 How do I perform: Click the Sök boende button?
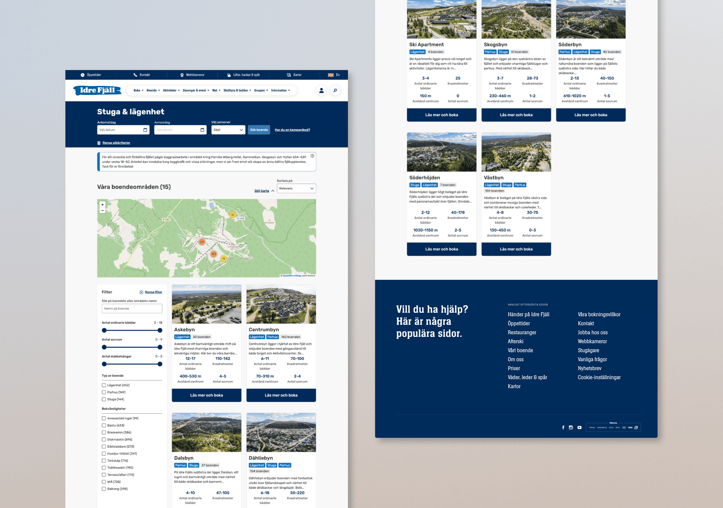pos(259,130)
